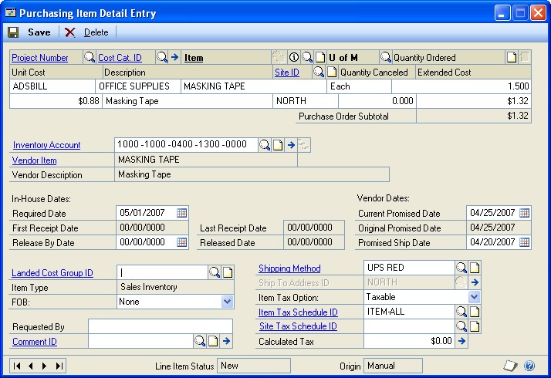Click the Site ID link
Screen dimensions: 551x378
point(287,73)
